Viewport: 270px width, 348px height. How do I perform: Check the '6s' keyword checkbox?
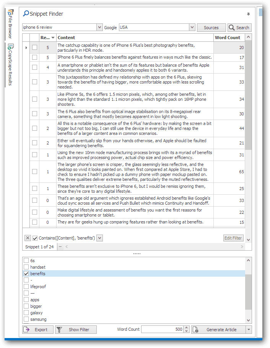(x=26, y=260)
